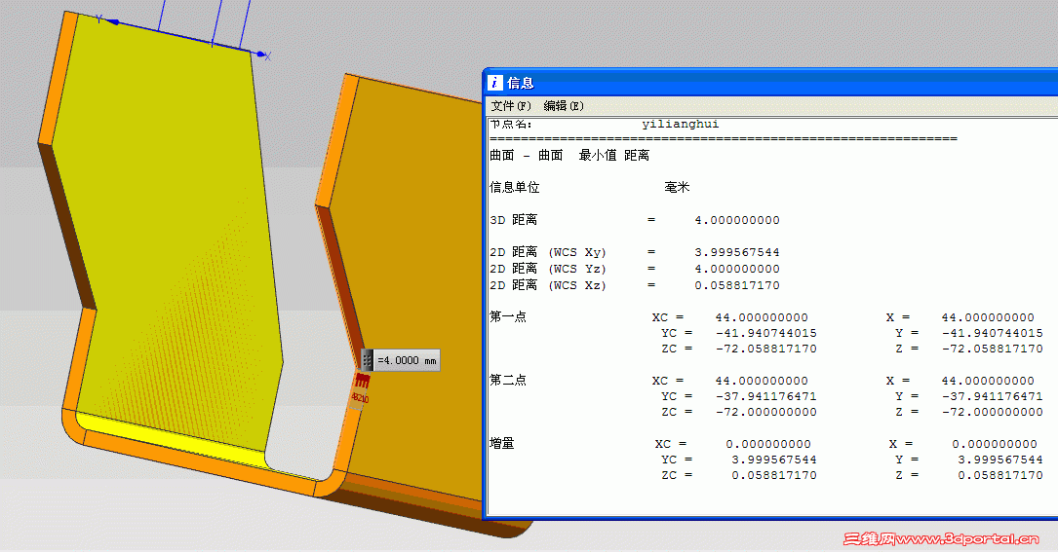Select the 3D 距离 value 4.000000000

737,220
